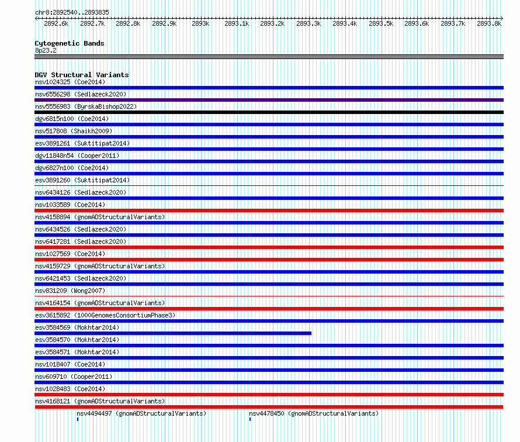Click the 2893.4k ruler tick label
The image size is (520, 442).
point(345,23)
